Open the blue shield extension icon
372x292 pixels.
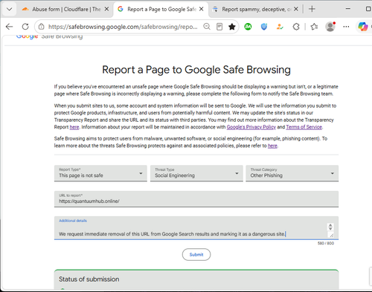click(264, 27)
